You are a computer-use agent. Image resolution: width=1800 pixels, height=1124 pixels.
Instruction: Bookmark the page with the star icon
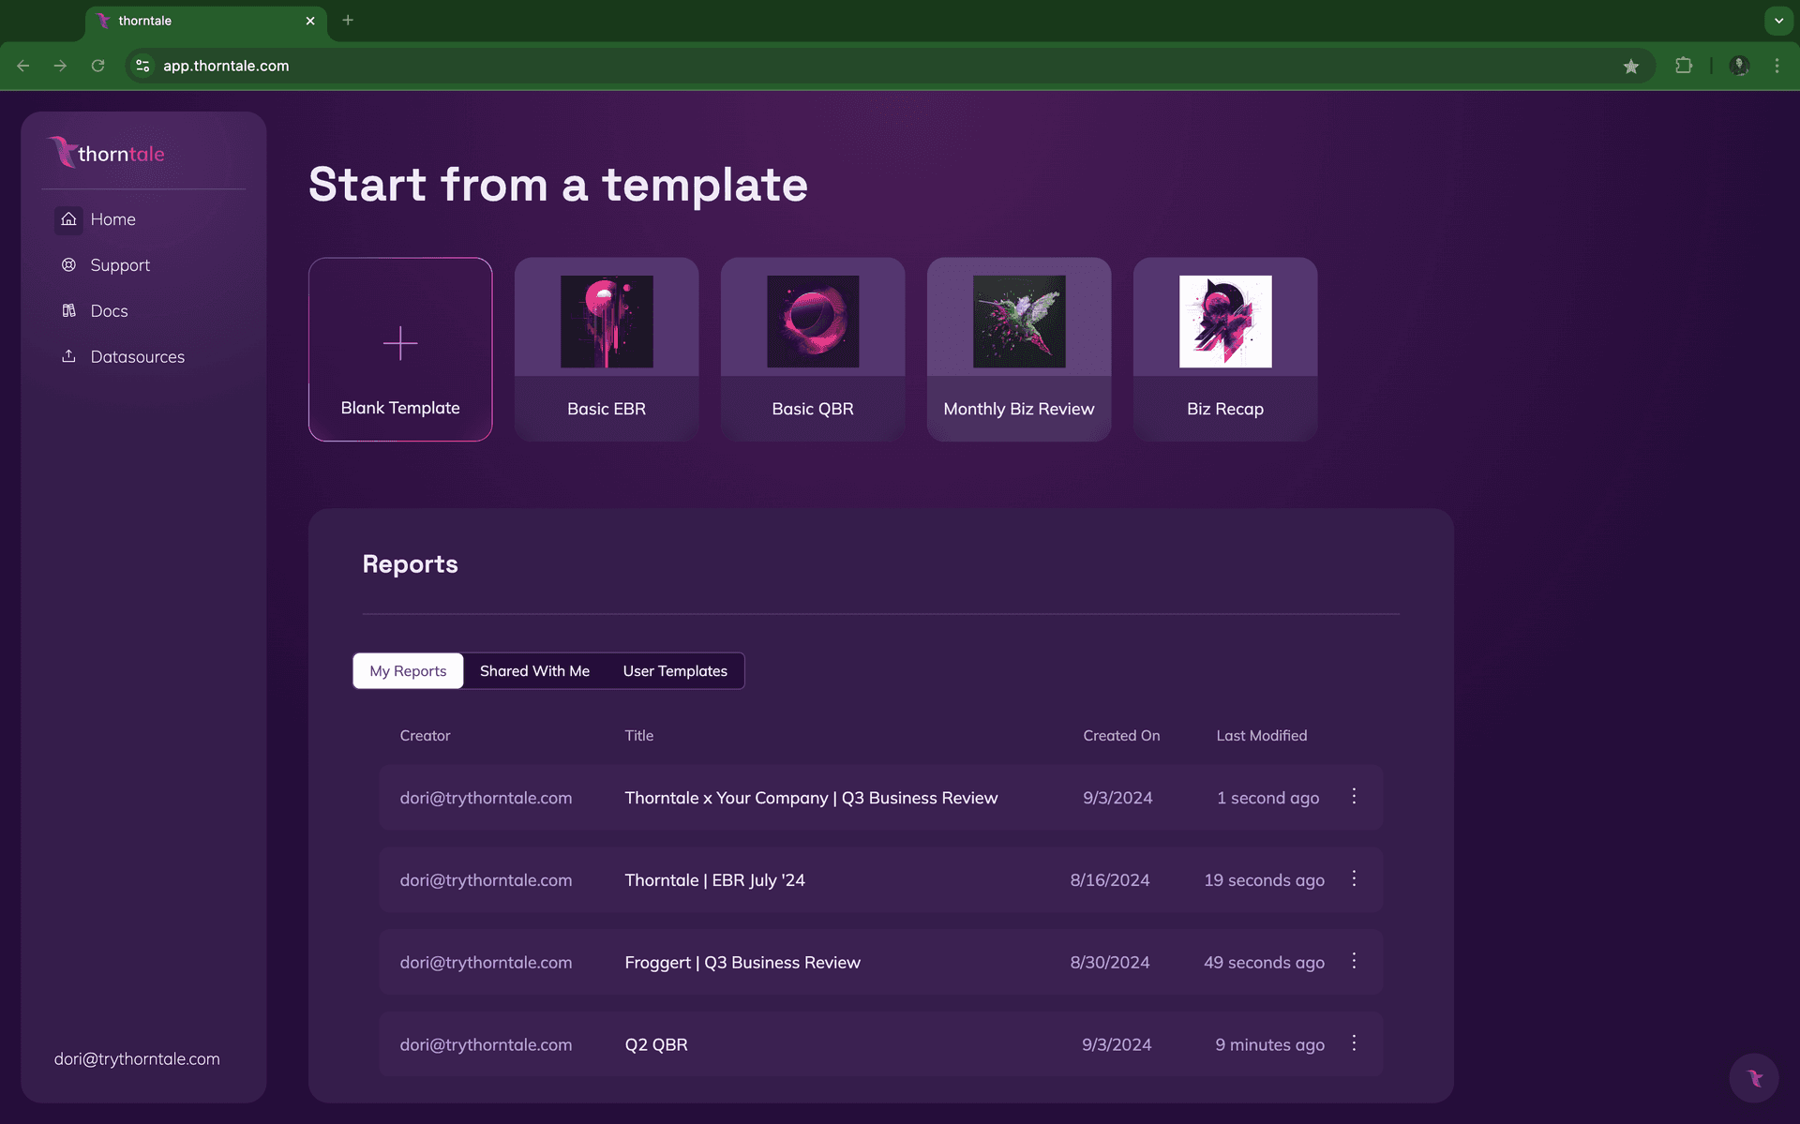pyautogui.click(x=1632, y=66)
